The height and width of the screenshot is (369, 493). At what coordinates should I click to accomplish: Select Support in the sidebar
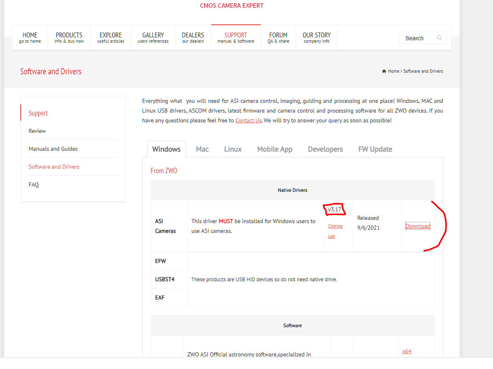[38, 113]
